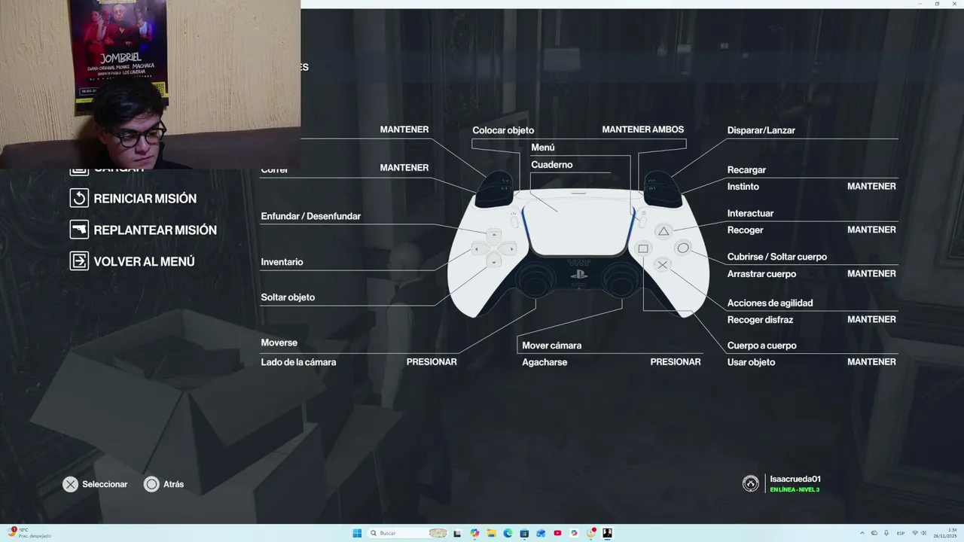Click the Disparar/Lanzar label

click(x=761, y=131)
